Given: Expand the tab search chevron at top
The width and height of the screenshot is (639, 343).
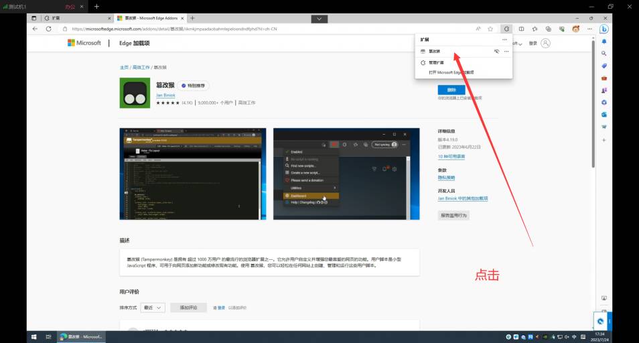Looking at the screenshot, I should click(319, 19).
